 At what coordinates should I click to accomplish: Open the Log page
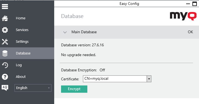point(19,65)
